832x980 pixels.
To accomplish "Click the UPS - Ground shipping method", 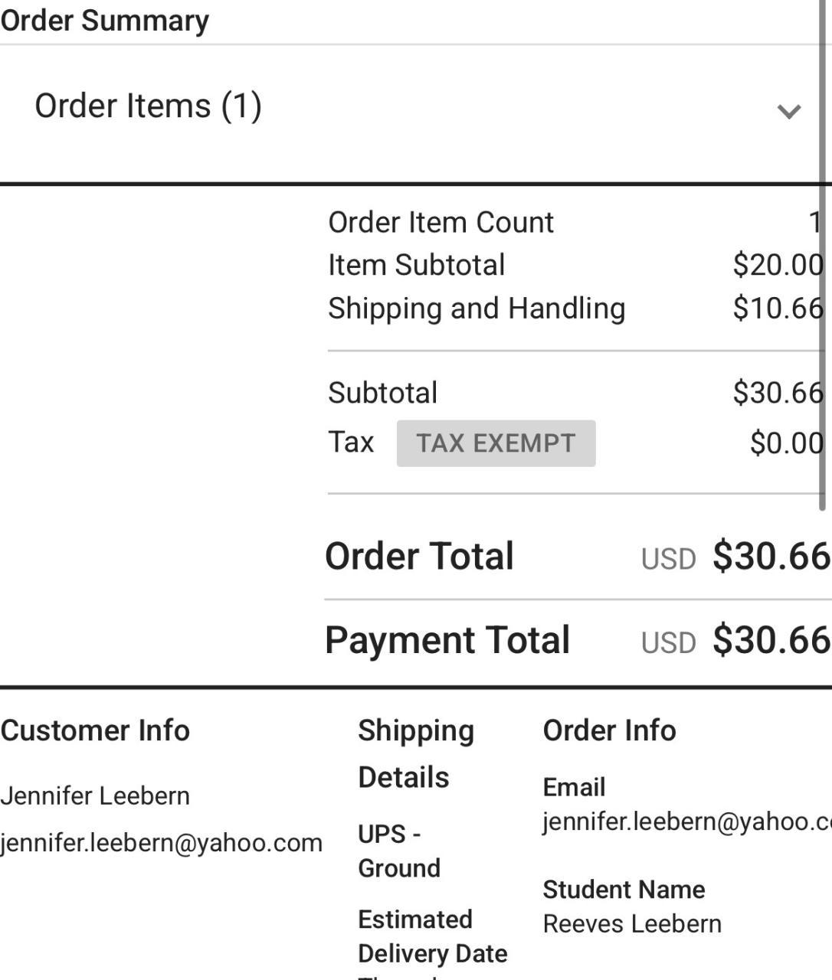I will [x=399, y=851].
